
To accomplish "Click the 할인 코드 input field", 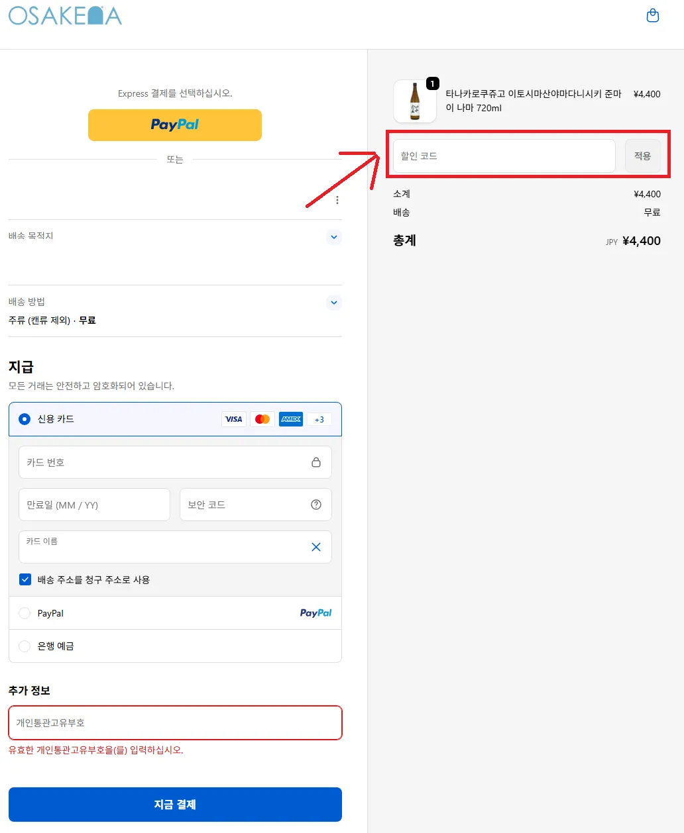I will [504, 156].
